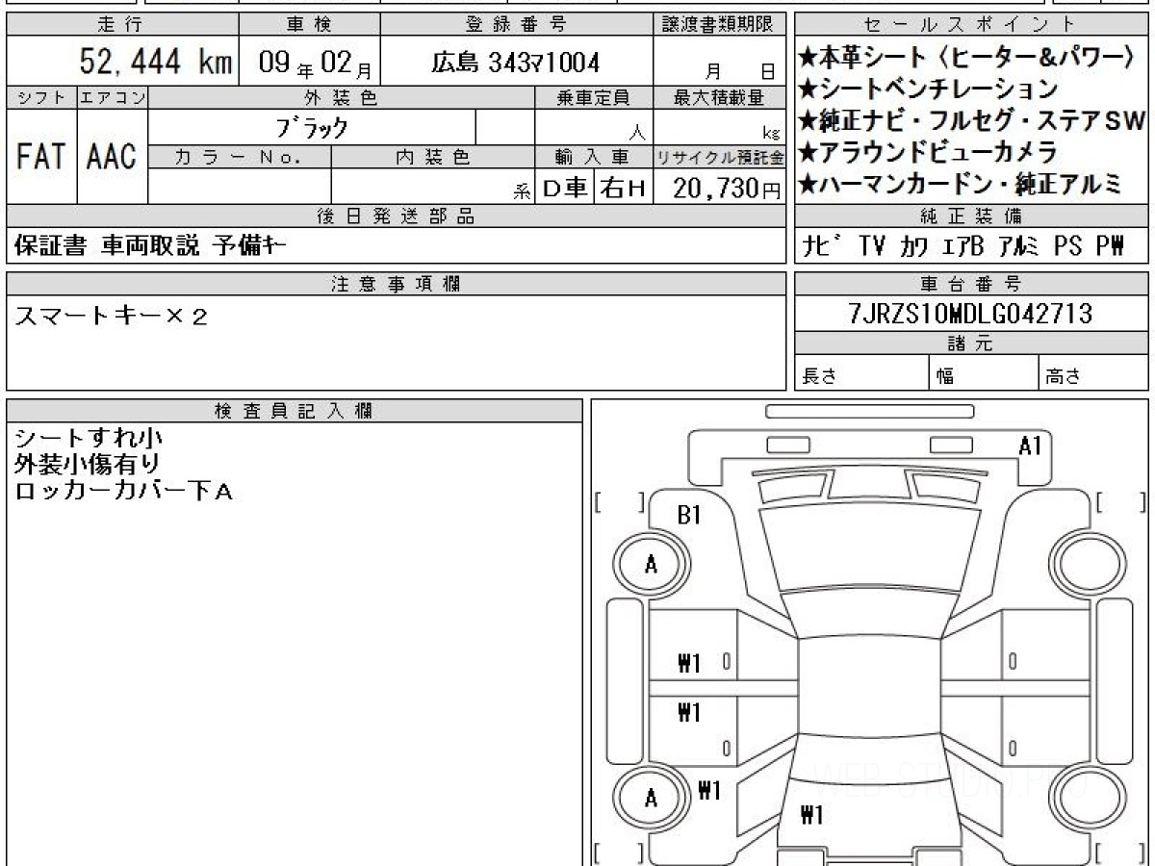Click the air conditioner value AAC
Image resolution: width=1155 pixels, height=866 pixels.
[112, 156]
